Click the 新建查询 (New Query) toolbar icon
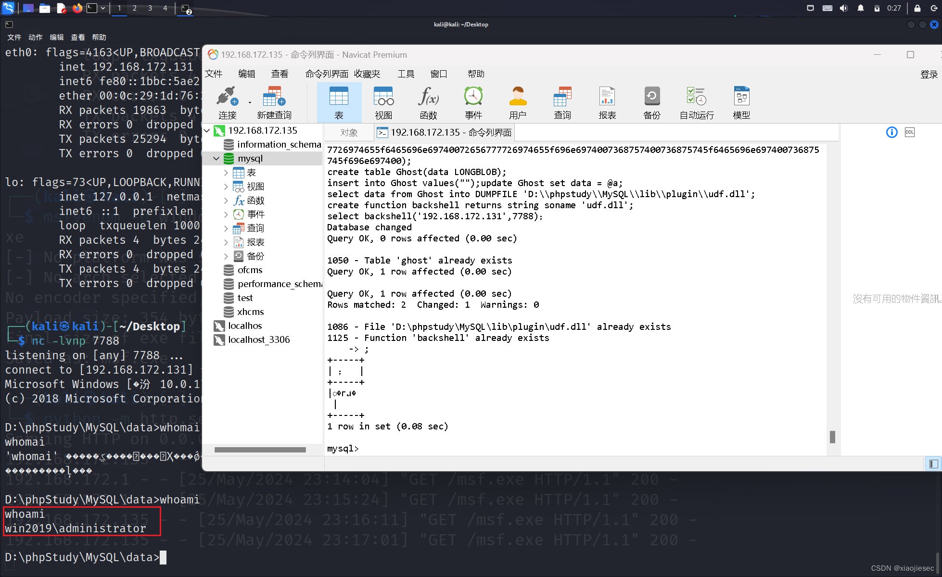Viewport: 942px width, 577px height. tap(273, 101)
